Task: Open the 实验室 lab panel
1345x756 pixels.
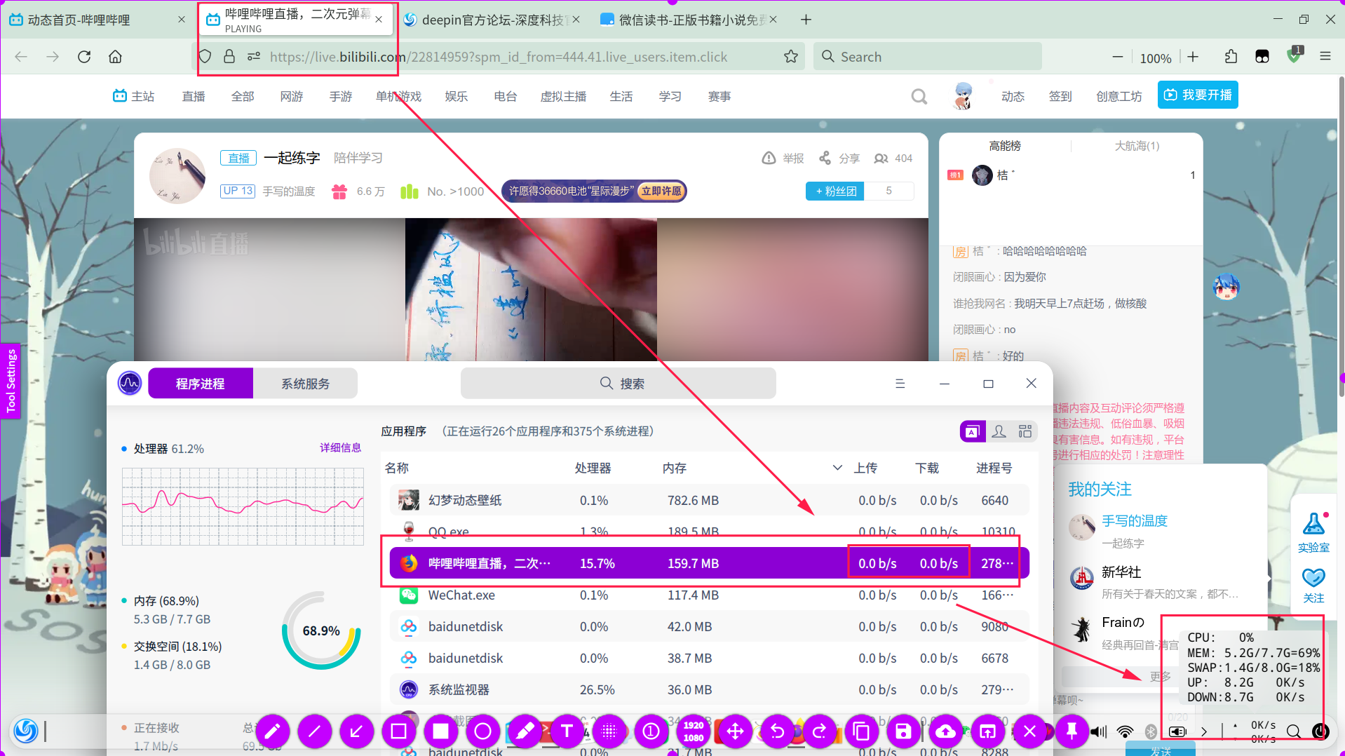Action: pos(1313,533)
